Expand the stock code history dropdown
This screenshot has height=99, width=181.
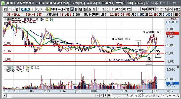pyautogui.click(x=34, y=9)
